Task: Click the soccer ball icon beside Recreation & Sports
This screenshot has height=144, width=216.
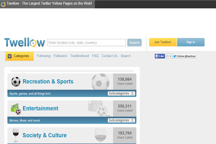Action: pyautogui.click(x=16, y=81)
